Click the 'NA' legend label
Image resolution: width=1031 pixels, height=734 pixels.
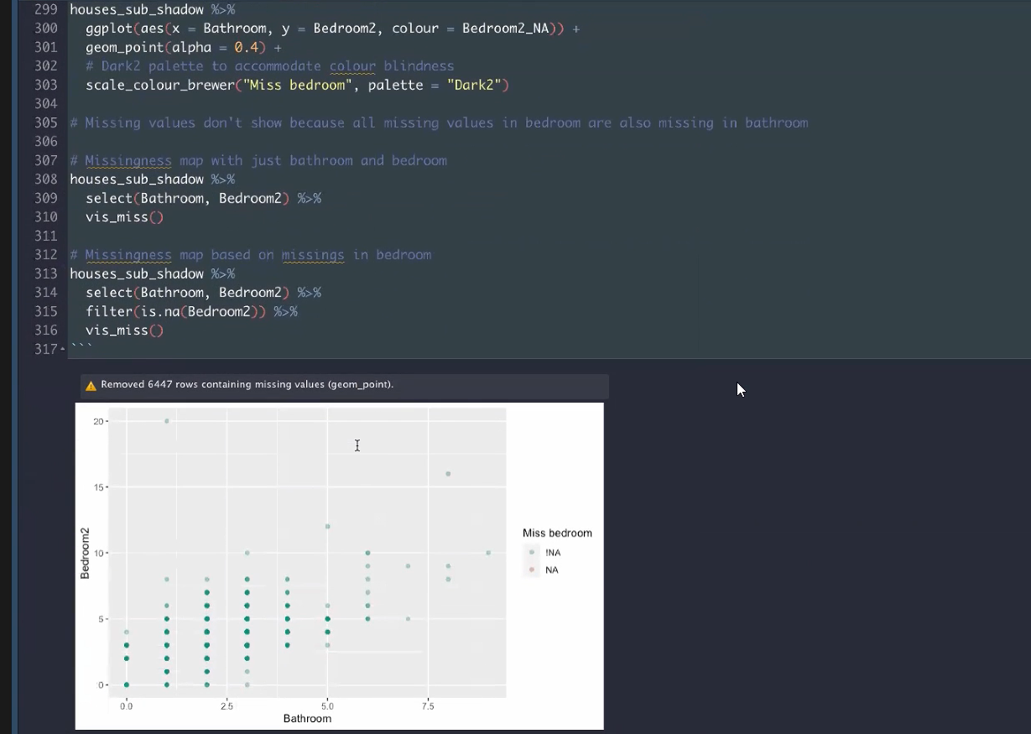[x=551, y=570]
